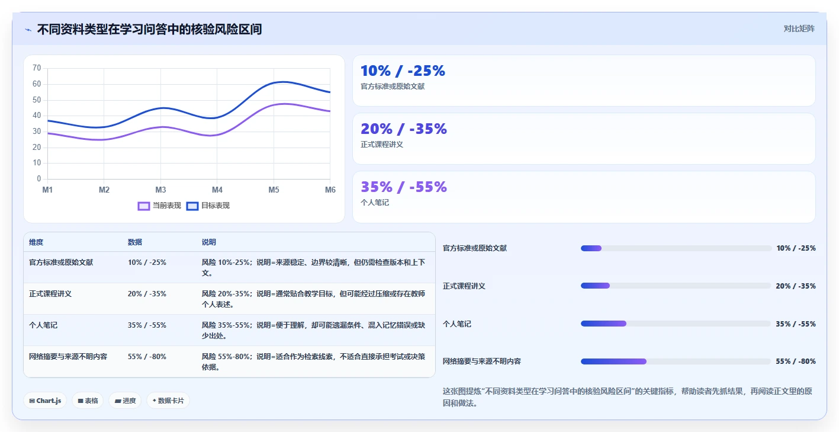Toggle the 目标表现 legend entry

208,206
